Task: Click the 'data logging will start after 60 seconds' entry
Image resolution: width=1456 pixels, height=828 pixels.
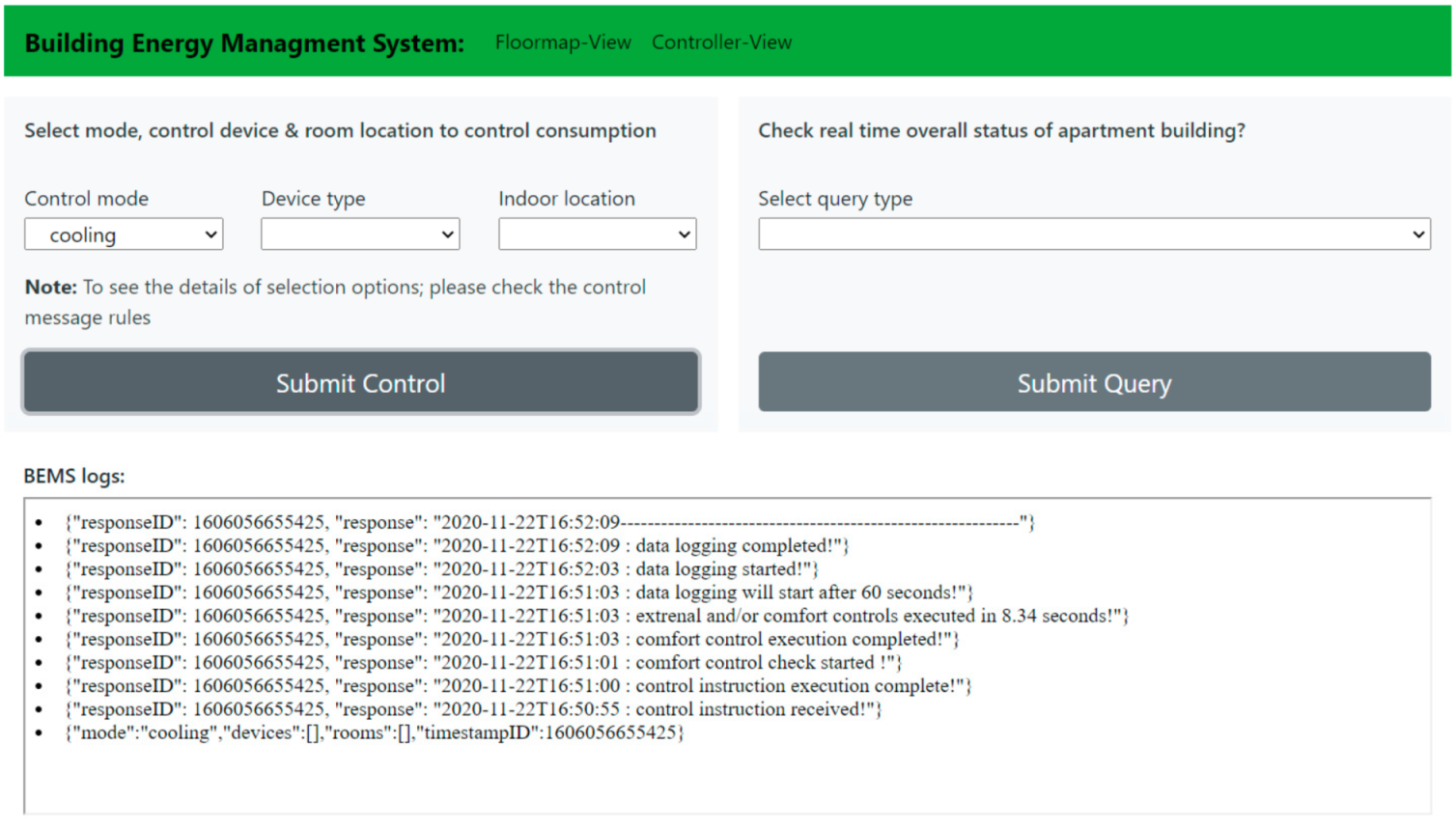Action: [x=518, y=593]
